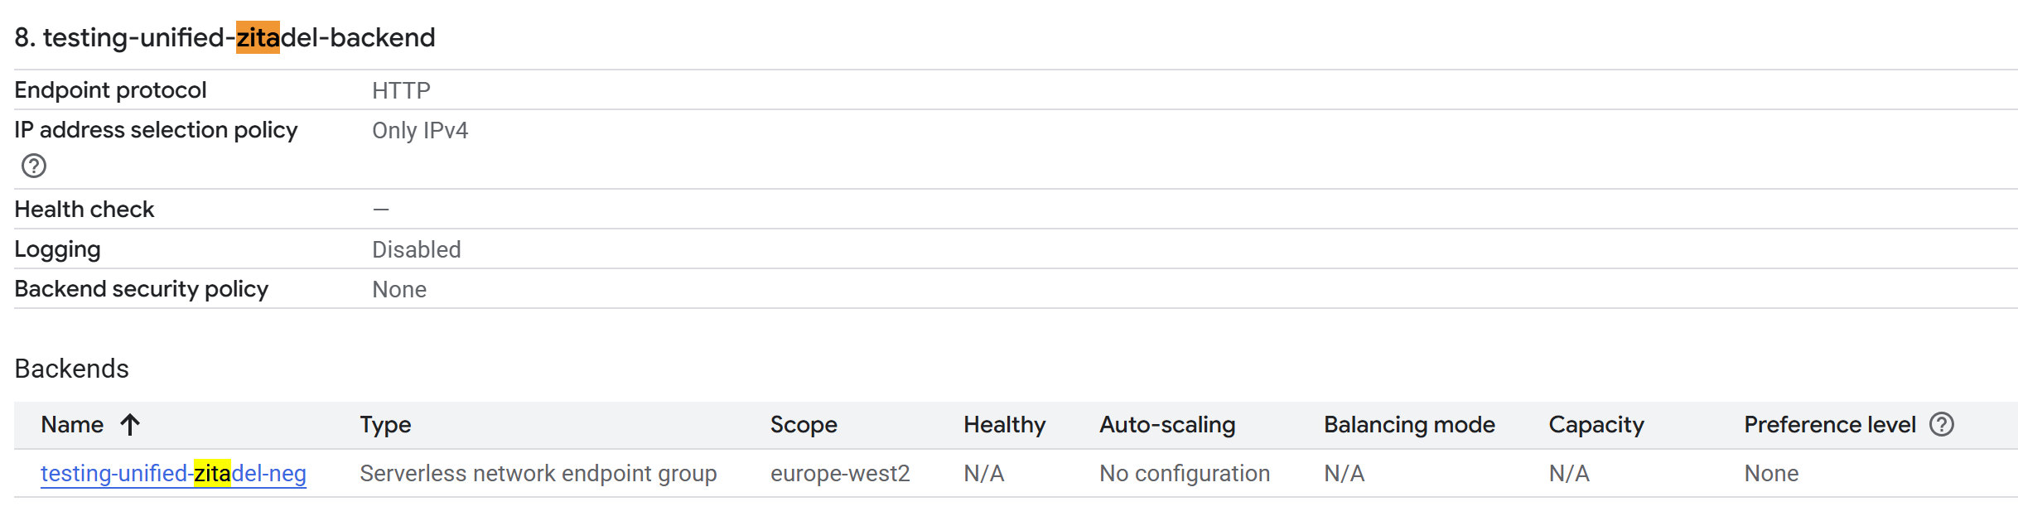
Task: Sort by the Type column header
Action: [x=385, y=425]
